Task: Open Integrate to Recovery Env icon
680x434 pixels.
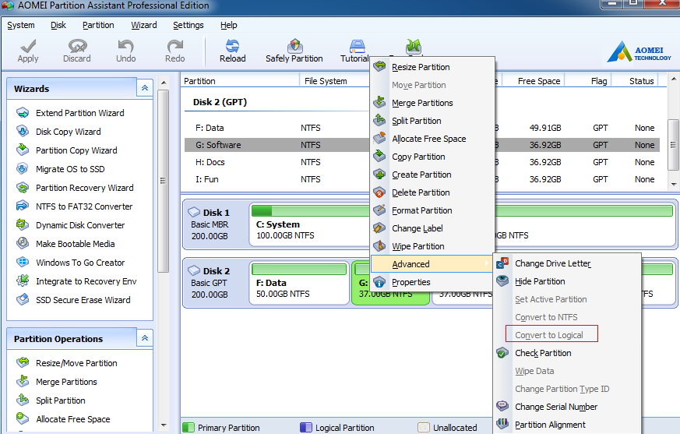Action: tap(23, 281)
